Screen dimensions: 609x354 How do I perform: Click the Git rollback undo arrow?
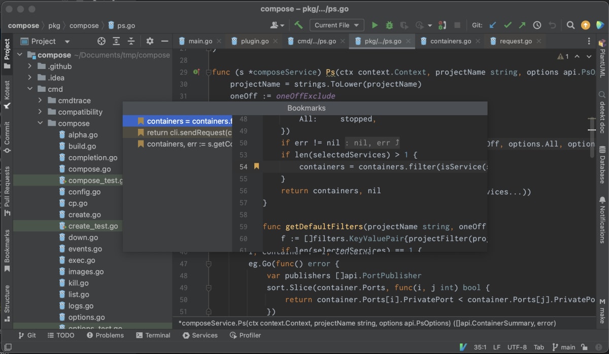(x=552, y=25)
